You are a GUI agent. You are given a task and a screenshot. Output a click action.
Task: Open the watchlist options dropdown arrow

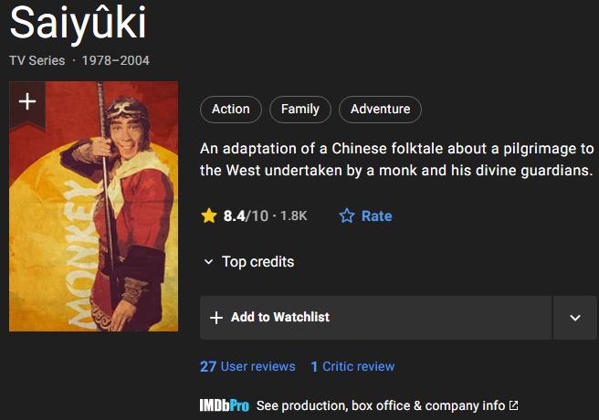575,318
